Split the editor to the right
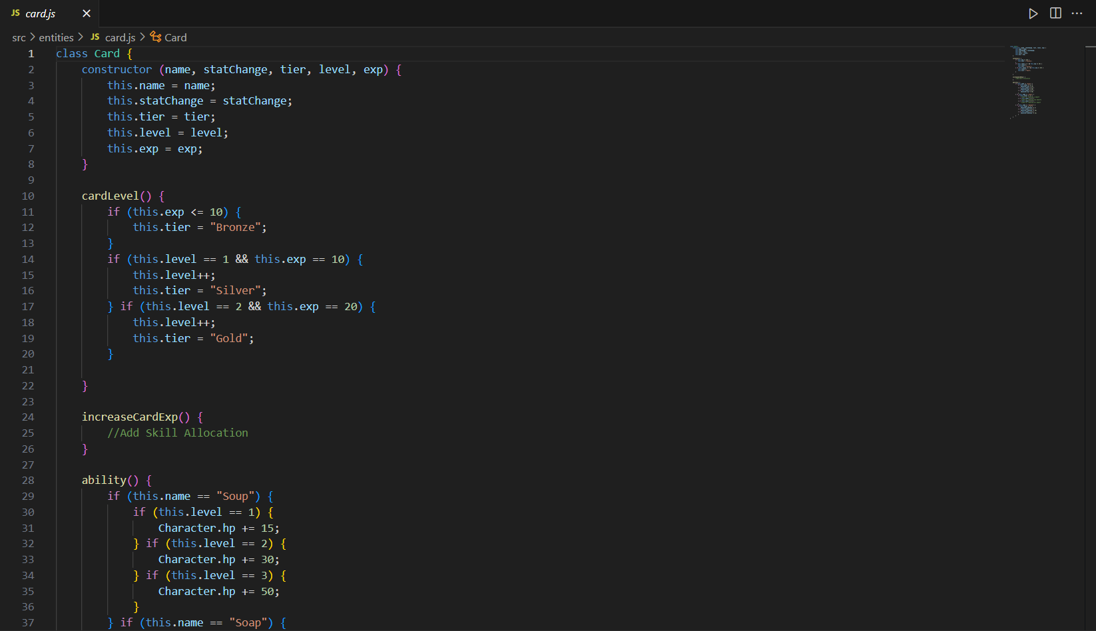The image size is (1096, 631). 1055,13
